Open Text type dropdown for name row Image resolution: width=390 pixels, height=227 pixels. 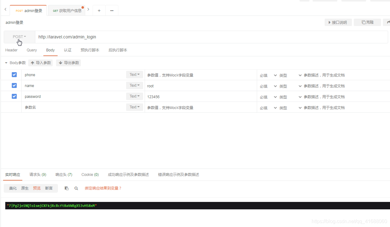tap(134, 85)
